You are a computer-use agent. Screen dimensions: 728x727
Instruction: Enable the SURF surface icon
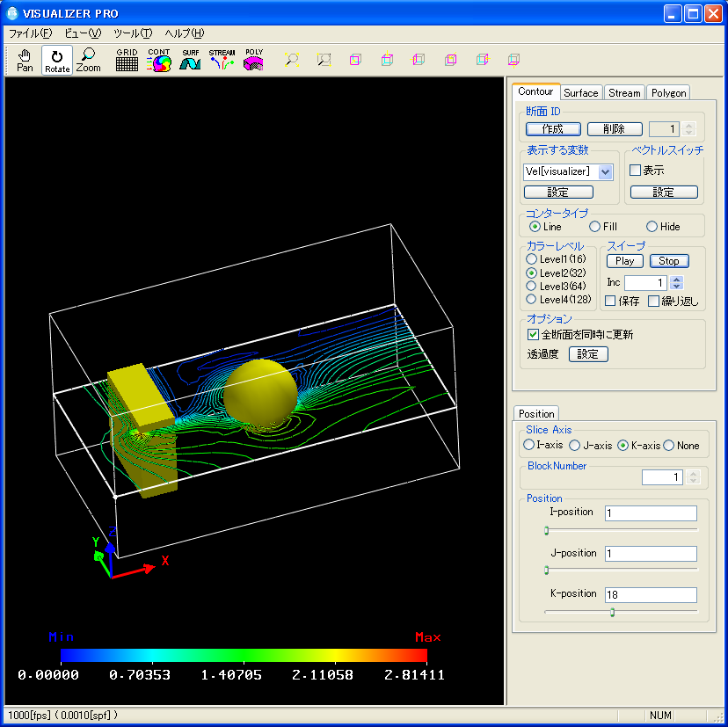[x=191, y=60]
